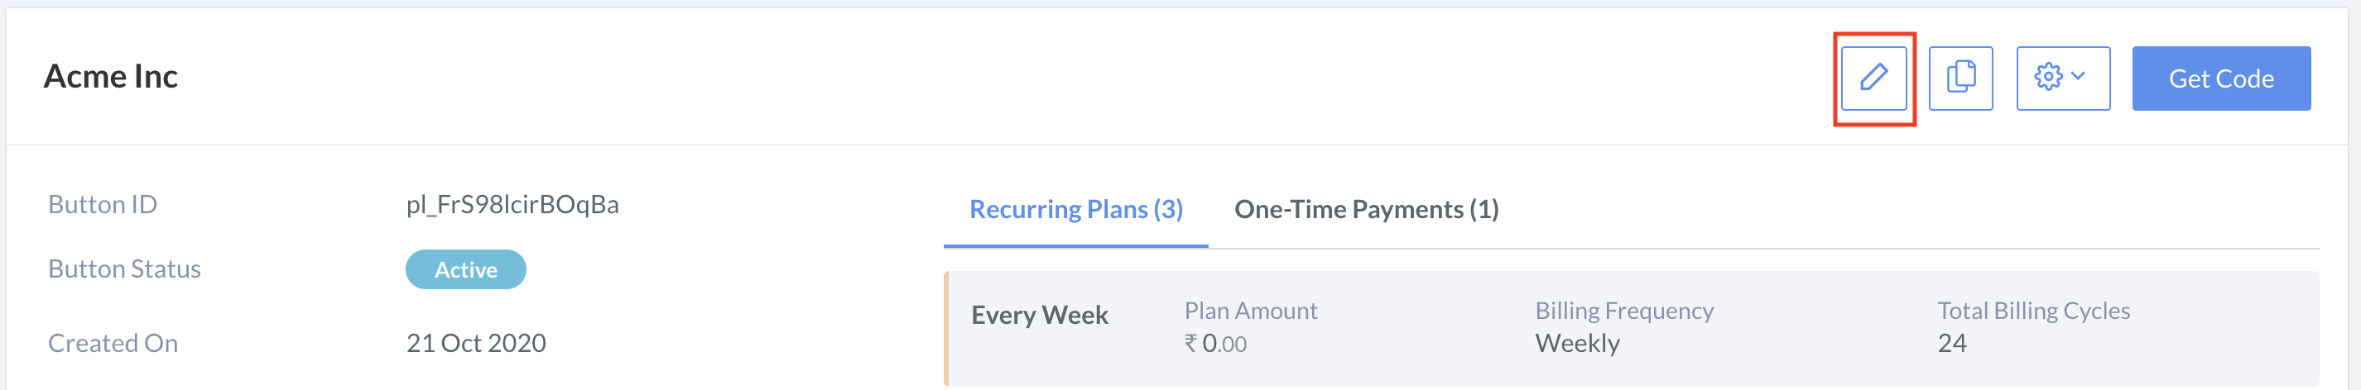Click the Weekly billing frequency value

(x=1576, y=343)
